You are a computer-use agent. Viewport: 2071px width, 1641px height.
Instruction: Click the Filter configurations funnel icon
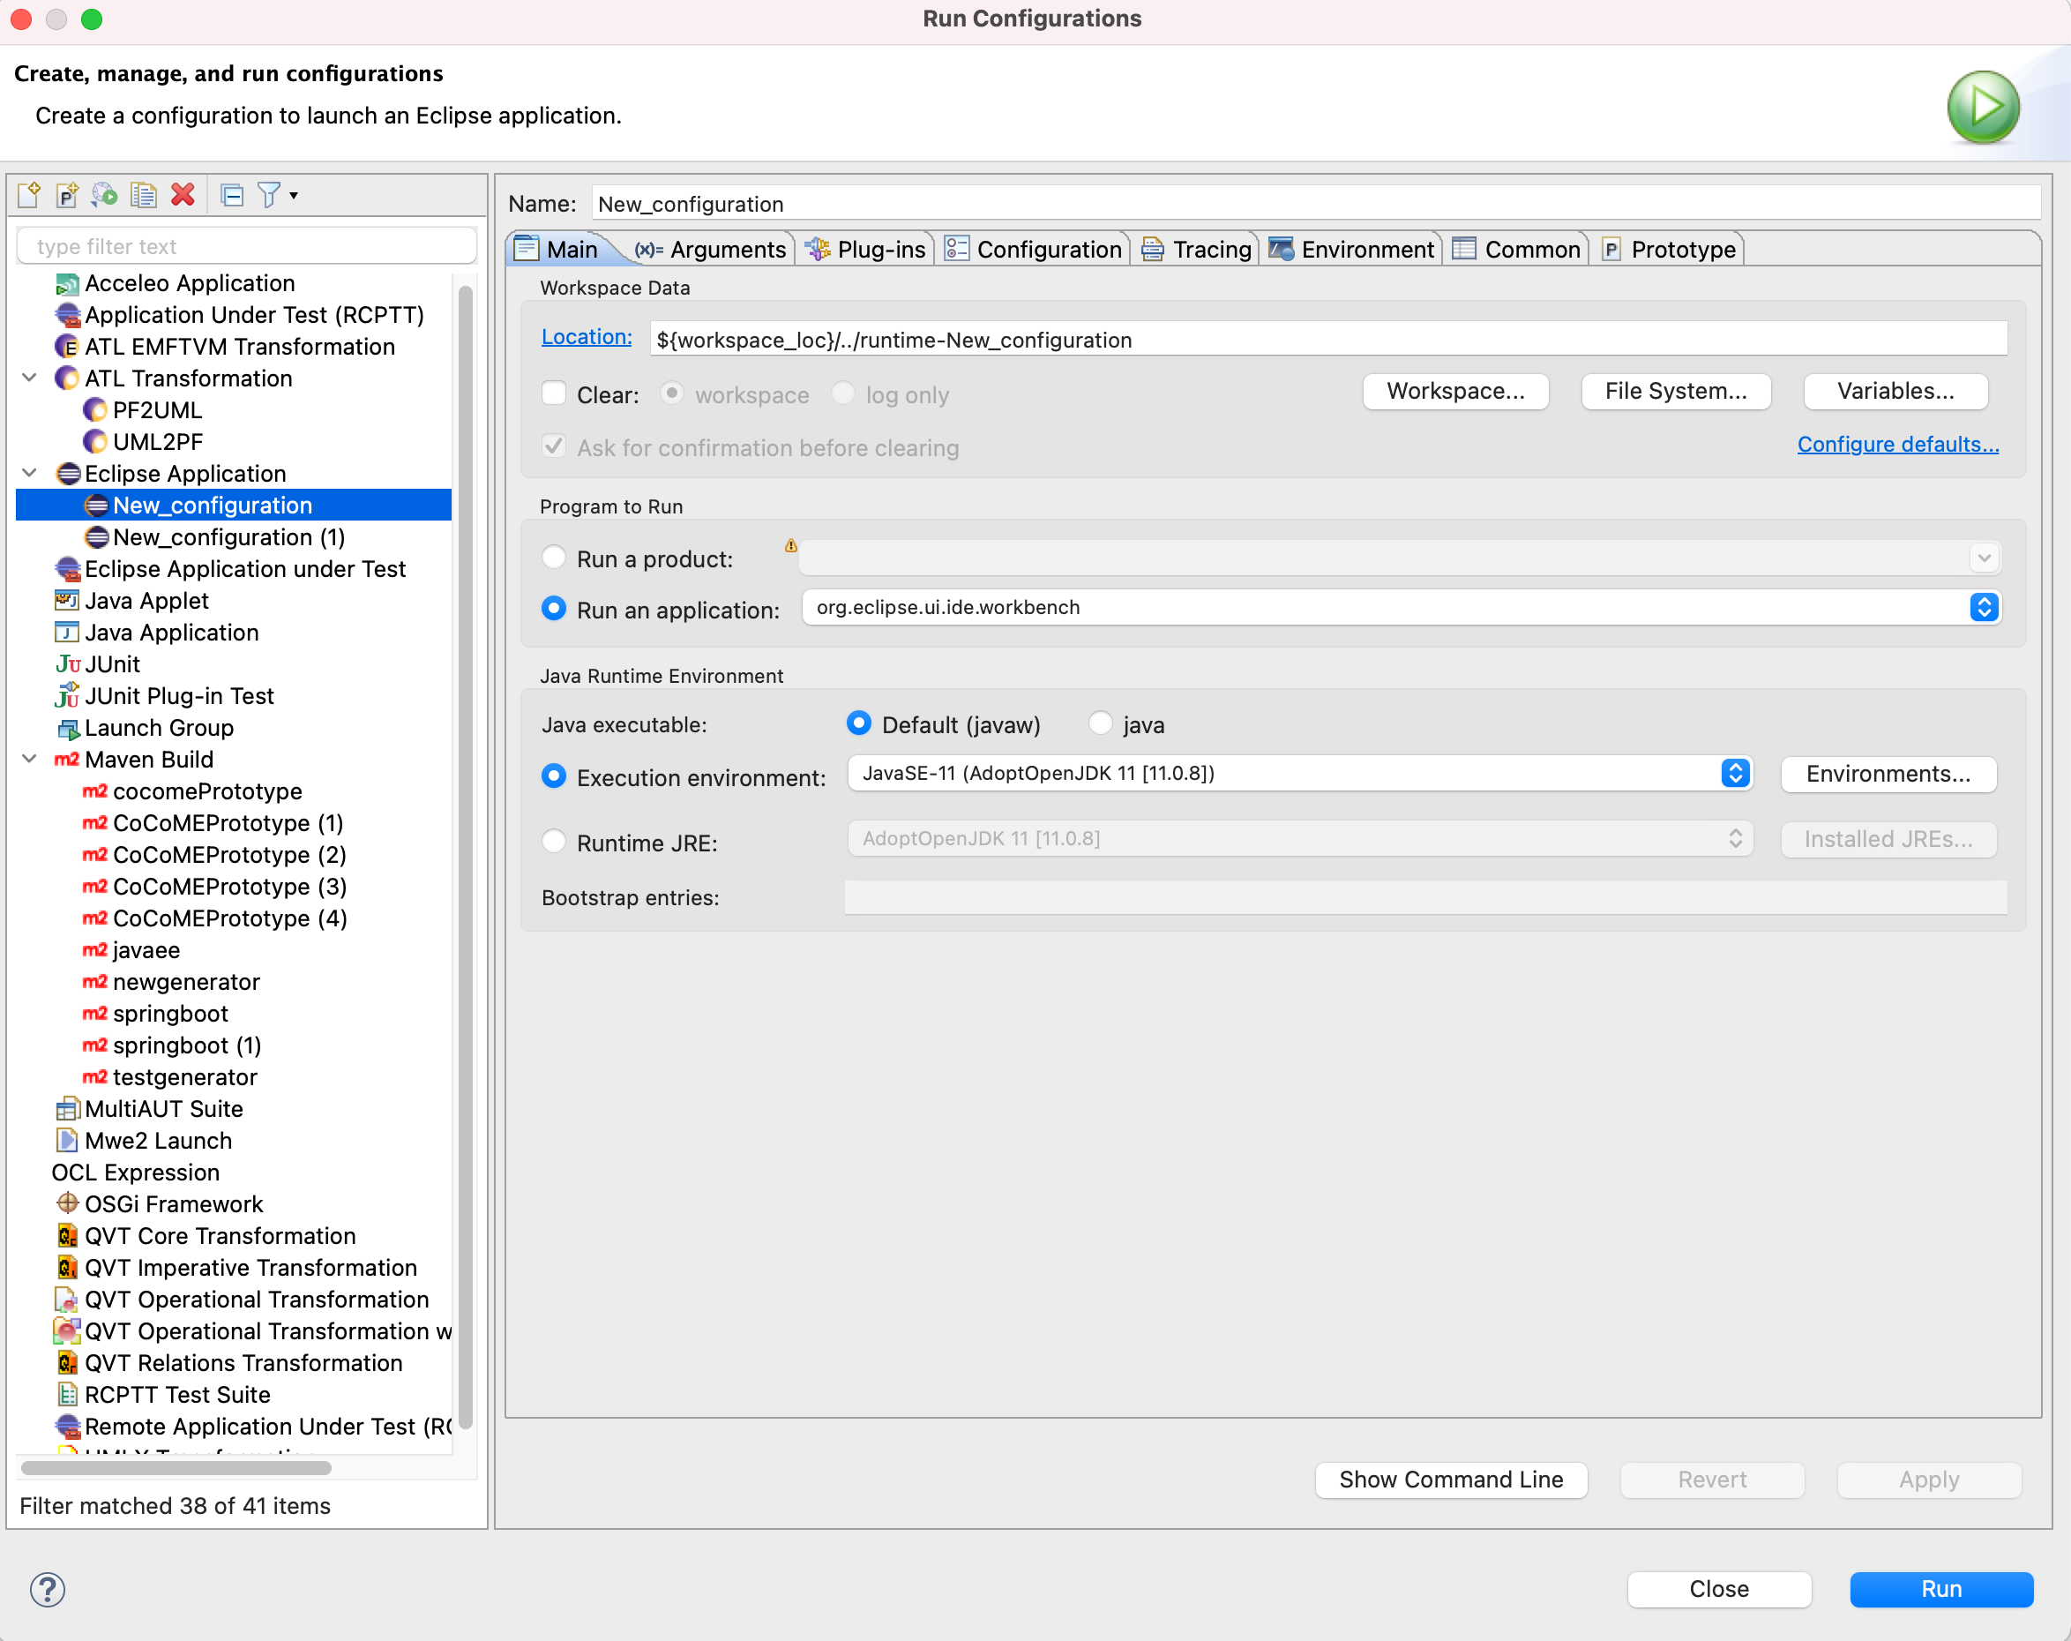click(269, 195)
